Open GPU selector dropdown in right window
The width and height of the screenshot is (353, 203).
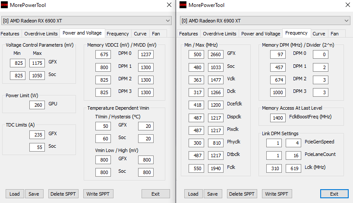point(265,21)
